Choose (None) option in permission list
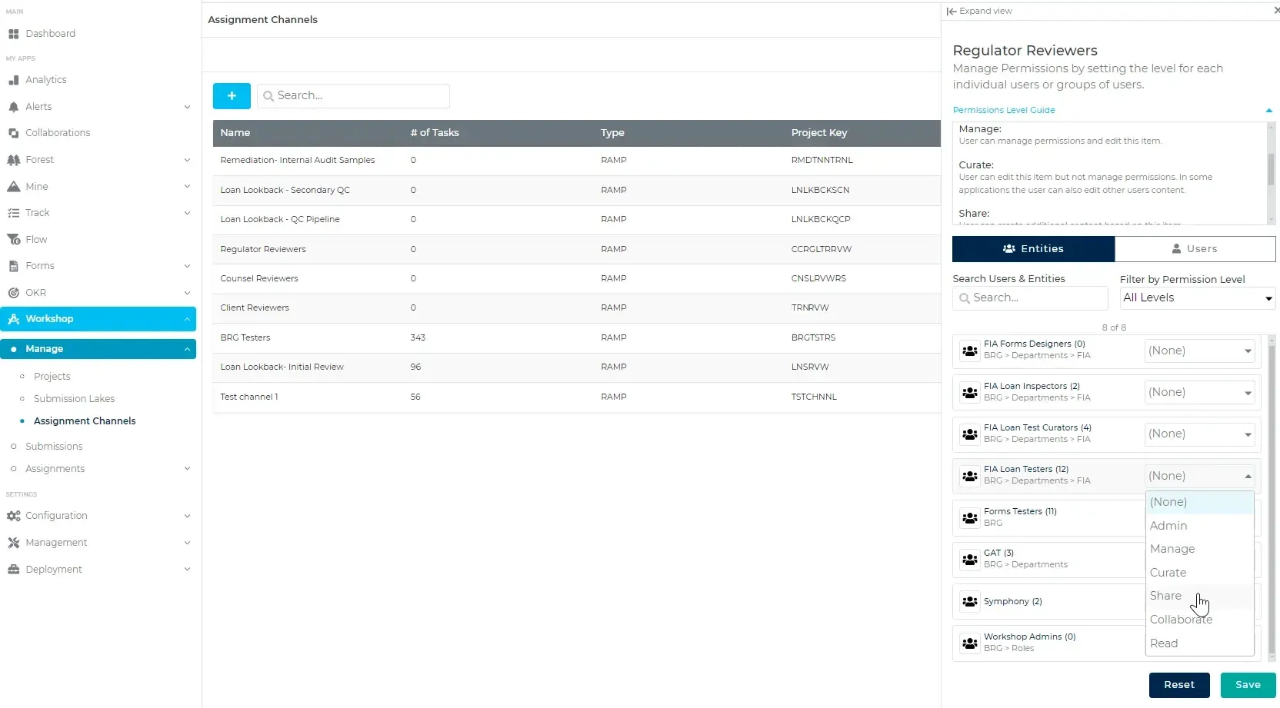The image size is (1280, 708). [x=1199, y=502]
